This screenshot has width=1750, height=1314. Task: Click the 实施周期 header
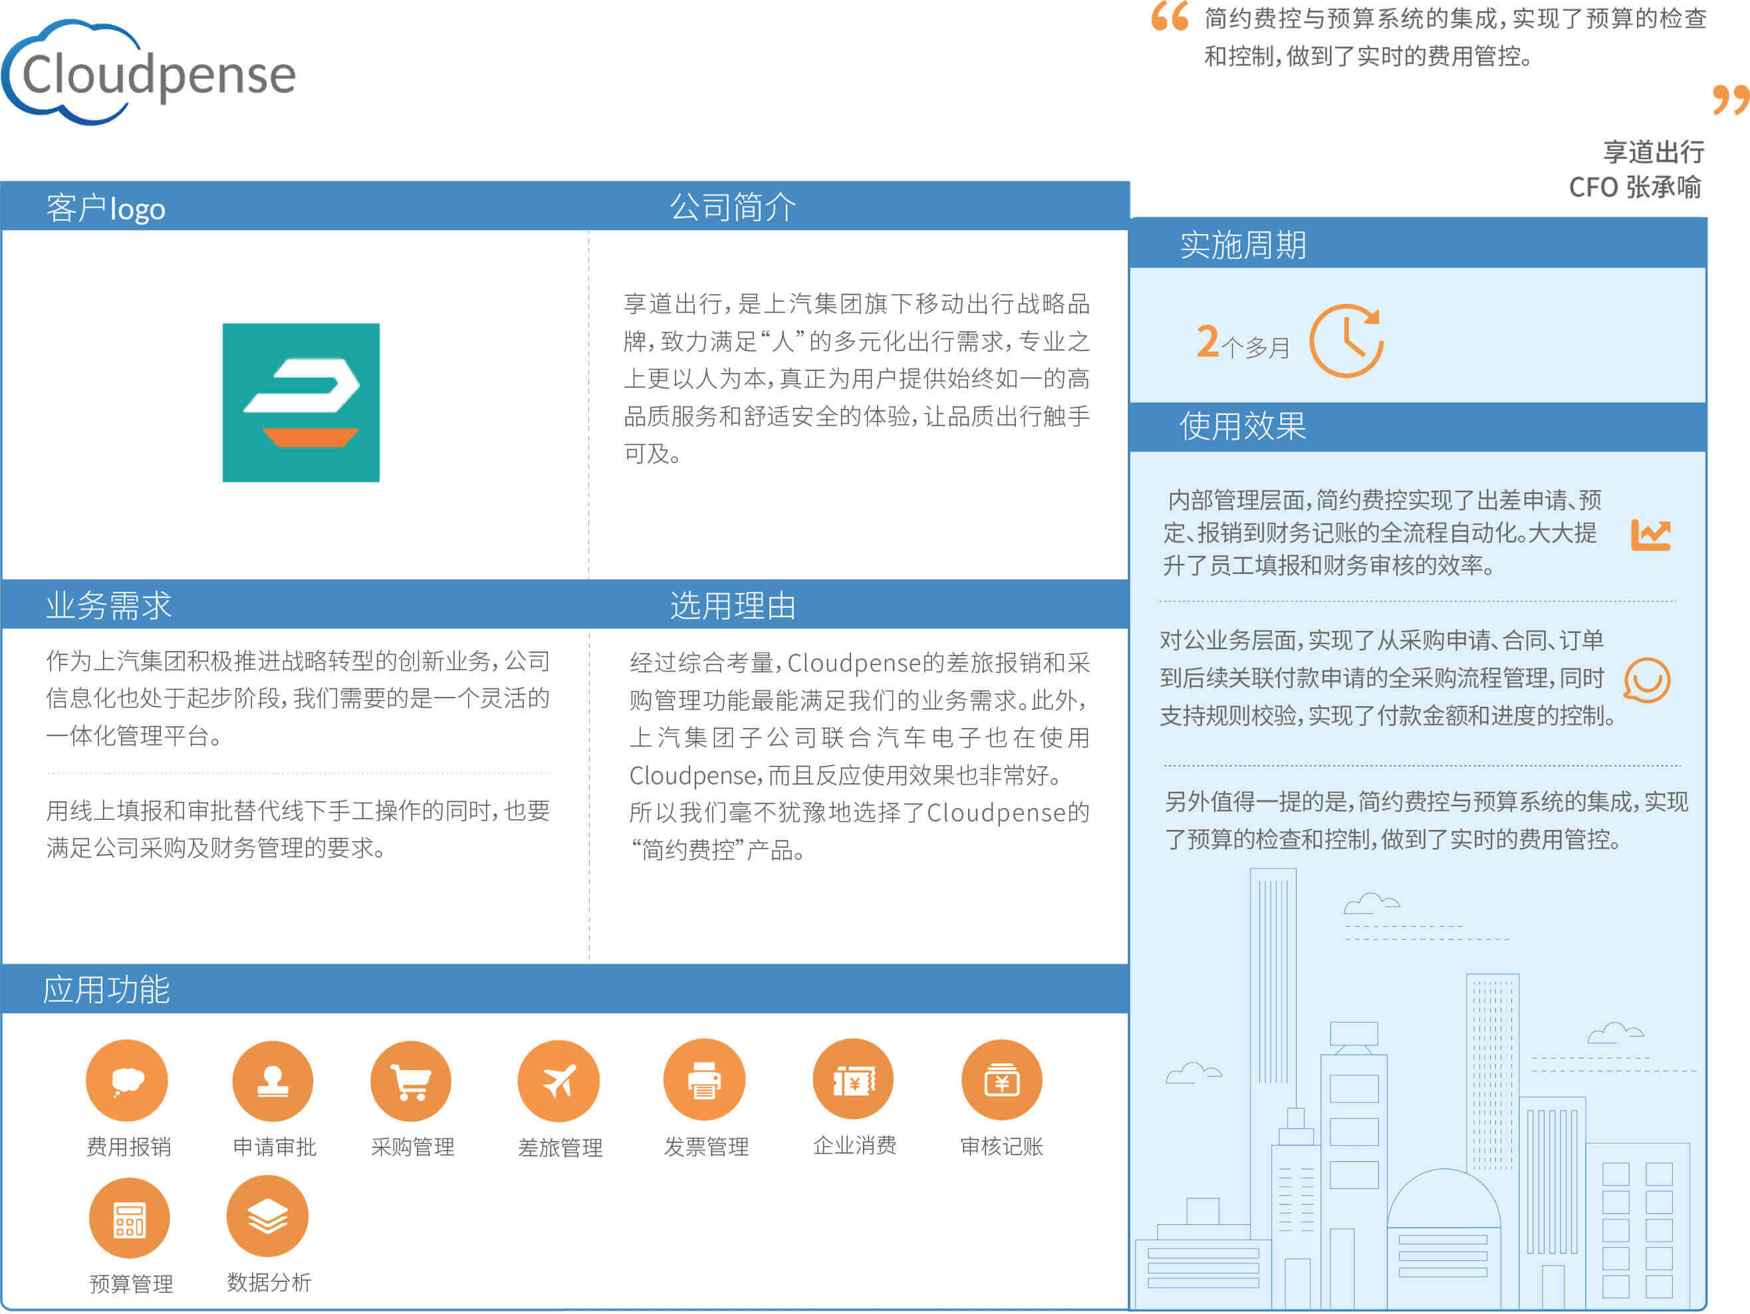click(x=1242, y=245)
